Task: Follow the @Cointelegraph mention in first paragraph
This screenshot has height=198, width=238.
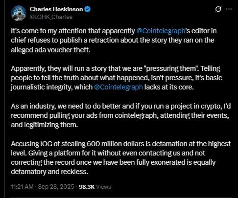Action: 161,31
